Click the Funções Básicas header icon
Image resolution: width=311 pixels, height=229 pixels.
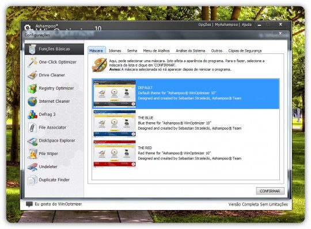tap(32, 49)
